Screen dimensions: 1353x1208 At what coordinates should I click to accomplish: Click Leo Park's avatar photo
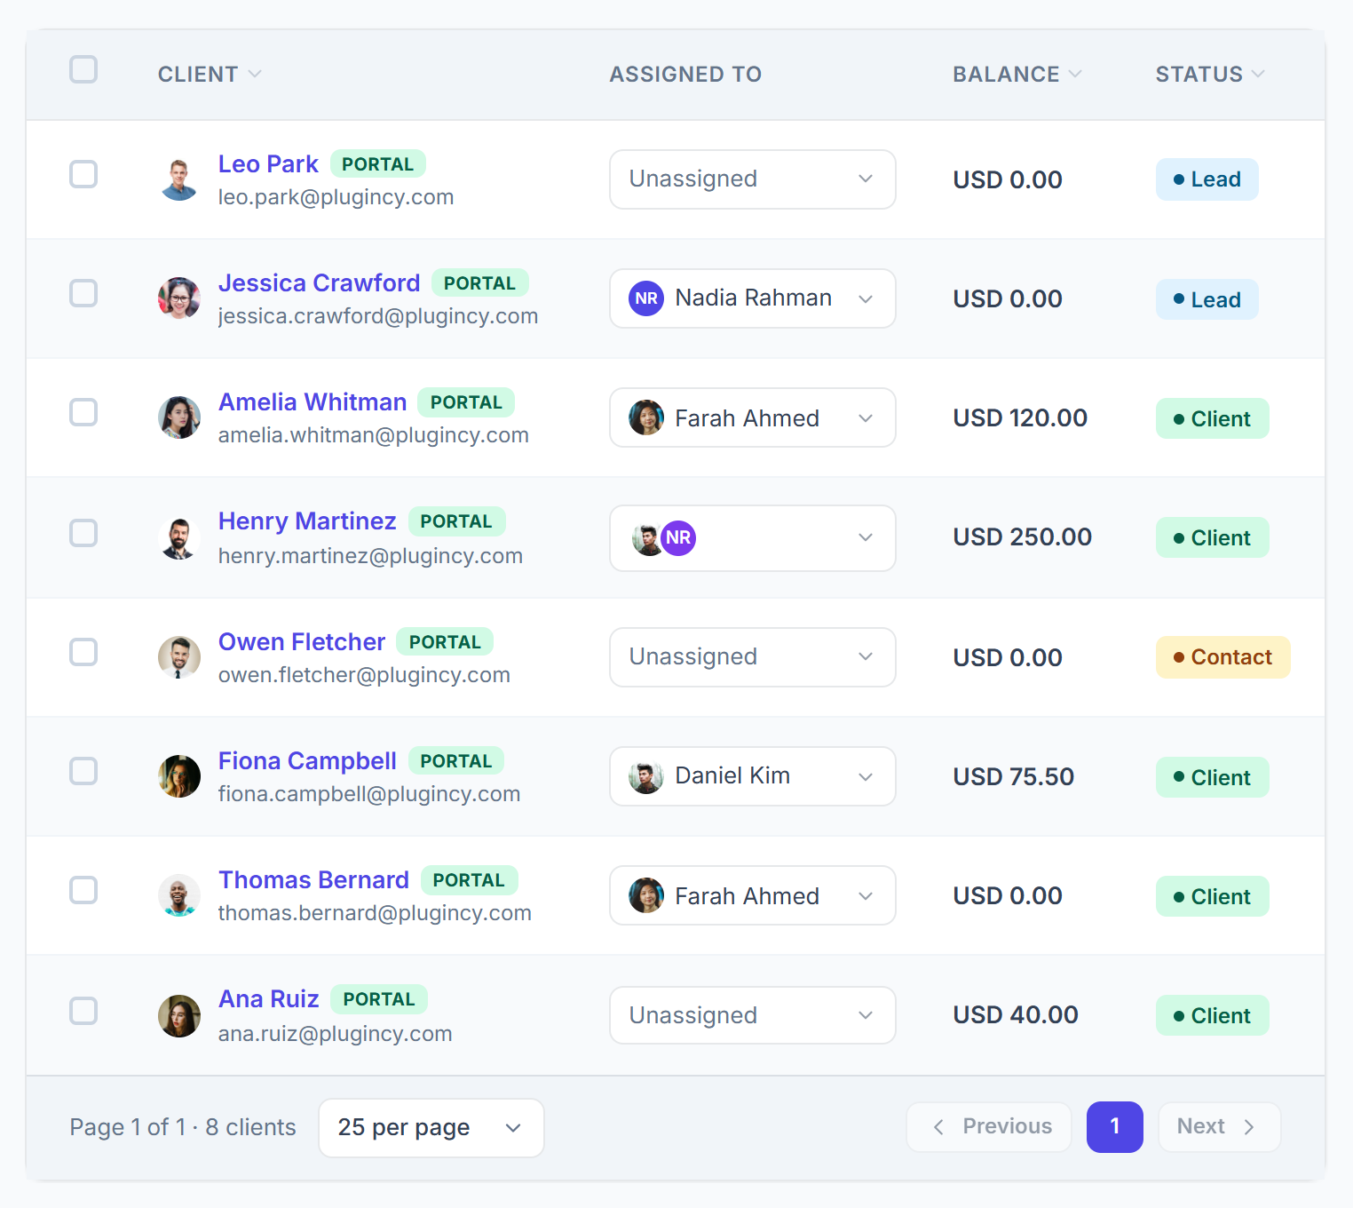[x=179, y=179]
